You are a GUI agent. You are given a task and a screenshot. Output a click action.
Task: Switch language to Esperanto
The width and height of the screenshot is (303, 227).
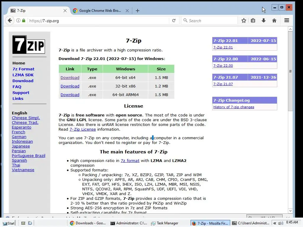[21, 127]
